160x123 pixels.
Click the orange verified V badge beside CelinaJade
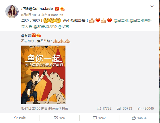click(x=57, y=9)
